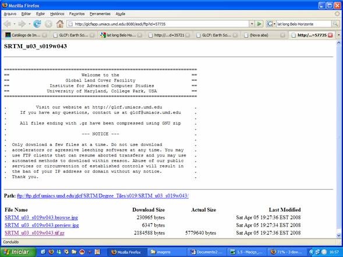The image size is (343, 257).
Task: Expand the address bar URL history dropdown
Action: pos(252,24)
